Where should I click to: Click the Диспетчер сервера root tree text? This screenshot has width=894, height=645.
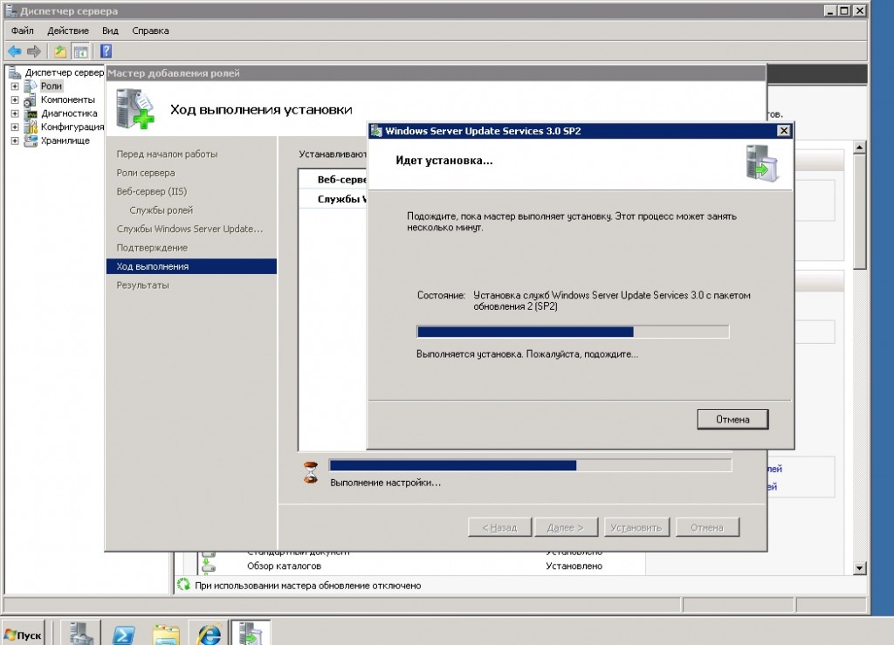click(65, 72)
